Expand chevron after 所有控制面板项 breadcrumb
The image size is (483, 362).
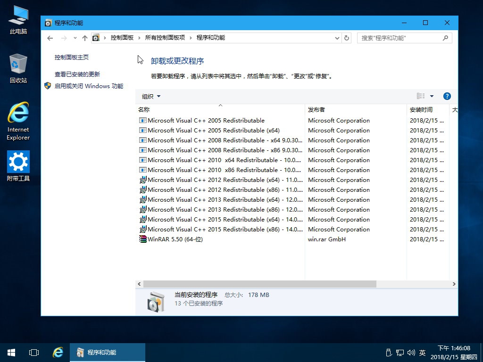191,38
